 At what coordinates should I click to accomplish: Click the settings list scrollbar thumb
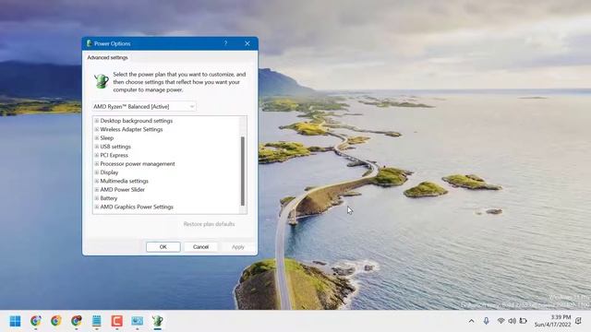tap(242, 172)
